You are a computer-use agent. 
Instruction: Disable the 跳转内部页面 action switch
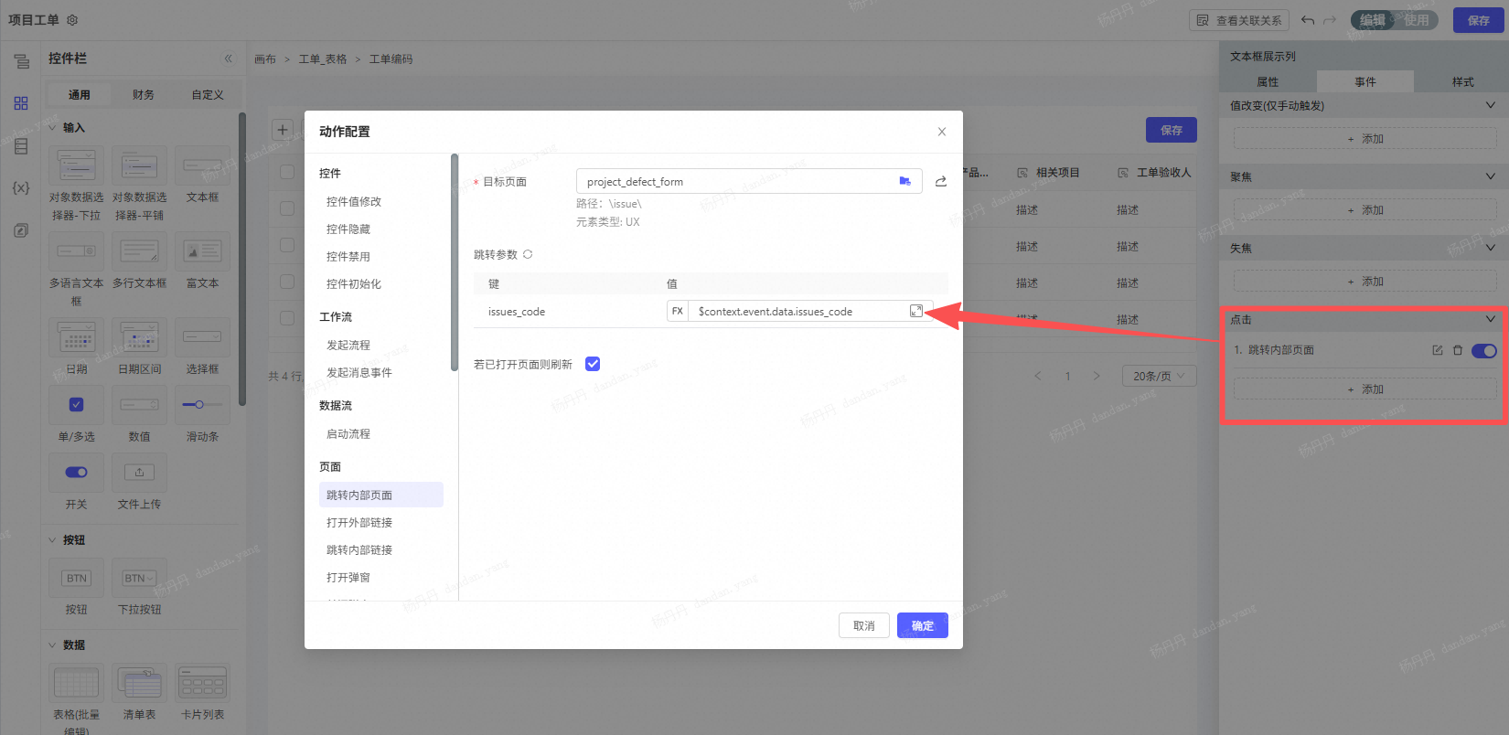pyautogui.click(x=1483, y=350)
